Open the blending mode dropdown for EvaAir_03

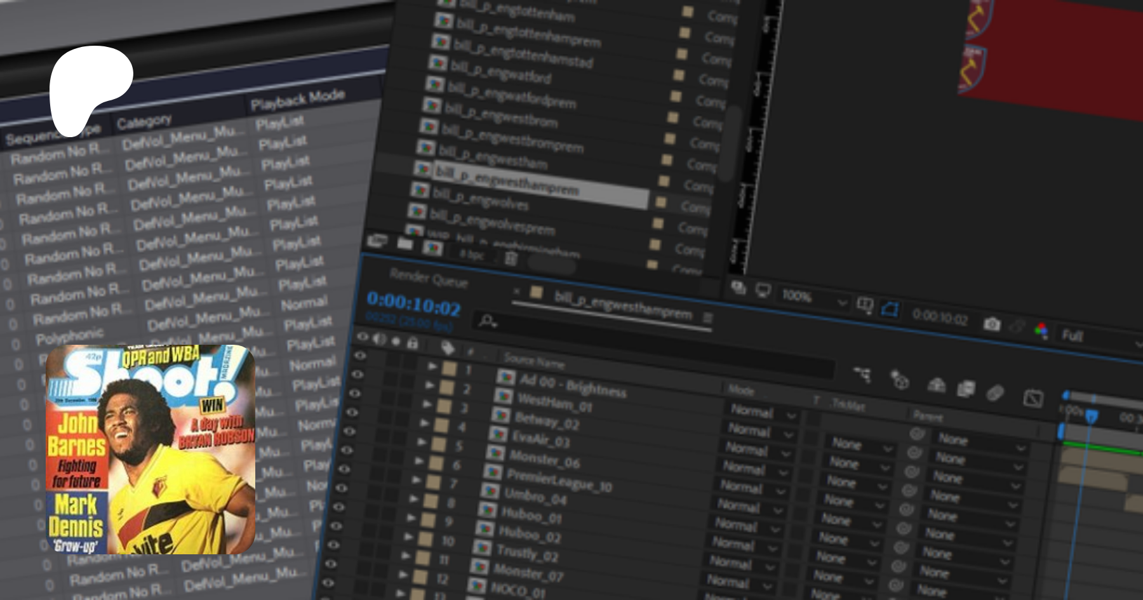coord(787,453)
